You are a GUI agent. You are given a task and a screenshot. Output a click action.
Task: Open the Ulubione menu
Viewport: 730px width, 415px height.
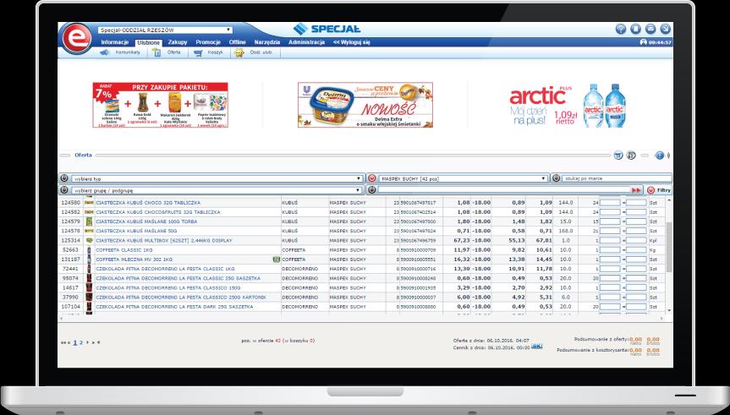[149, 43]
